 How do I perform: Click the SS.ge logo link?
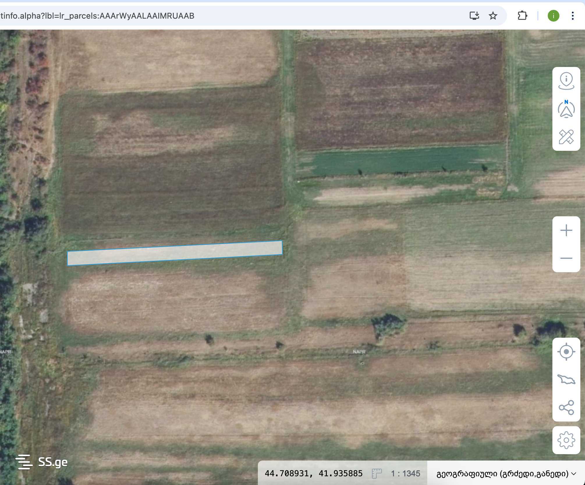tap(53, 462)
